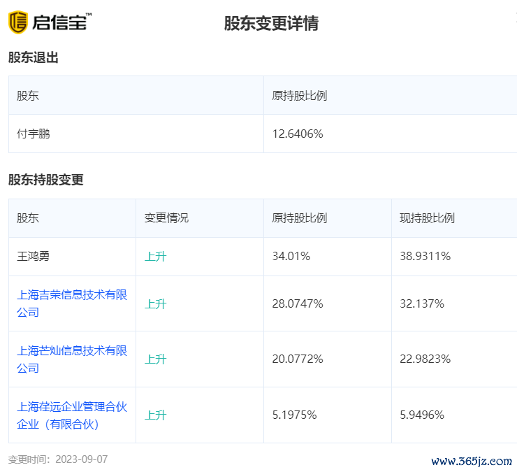Click the 12.6406% original holding value
The height and width of the screenshot is (472, 517).
point(298,134)
